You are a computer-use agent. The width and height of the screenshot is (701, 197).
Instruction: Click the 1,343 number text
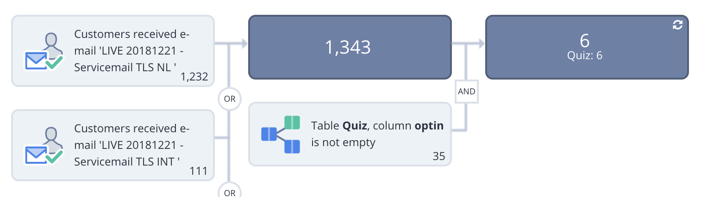(348, 47)
